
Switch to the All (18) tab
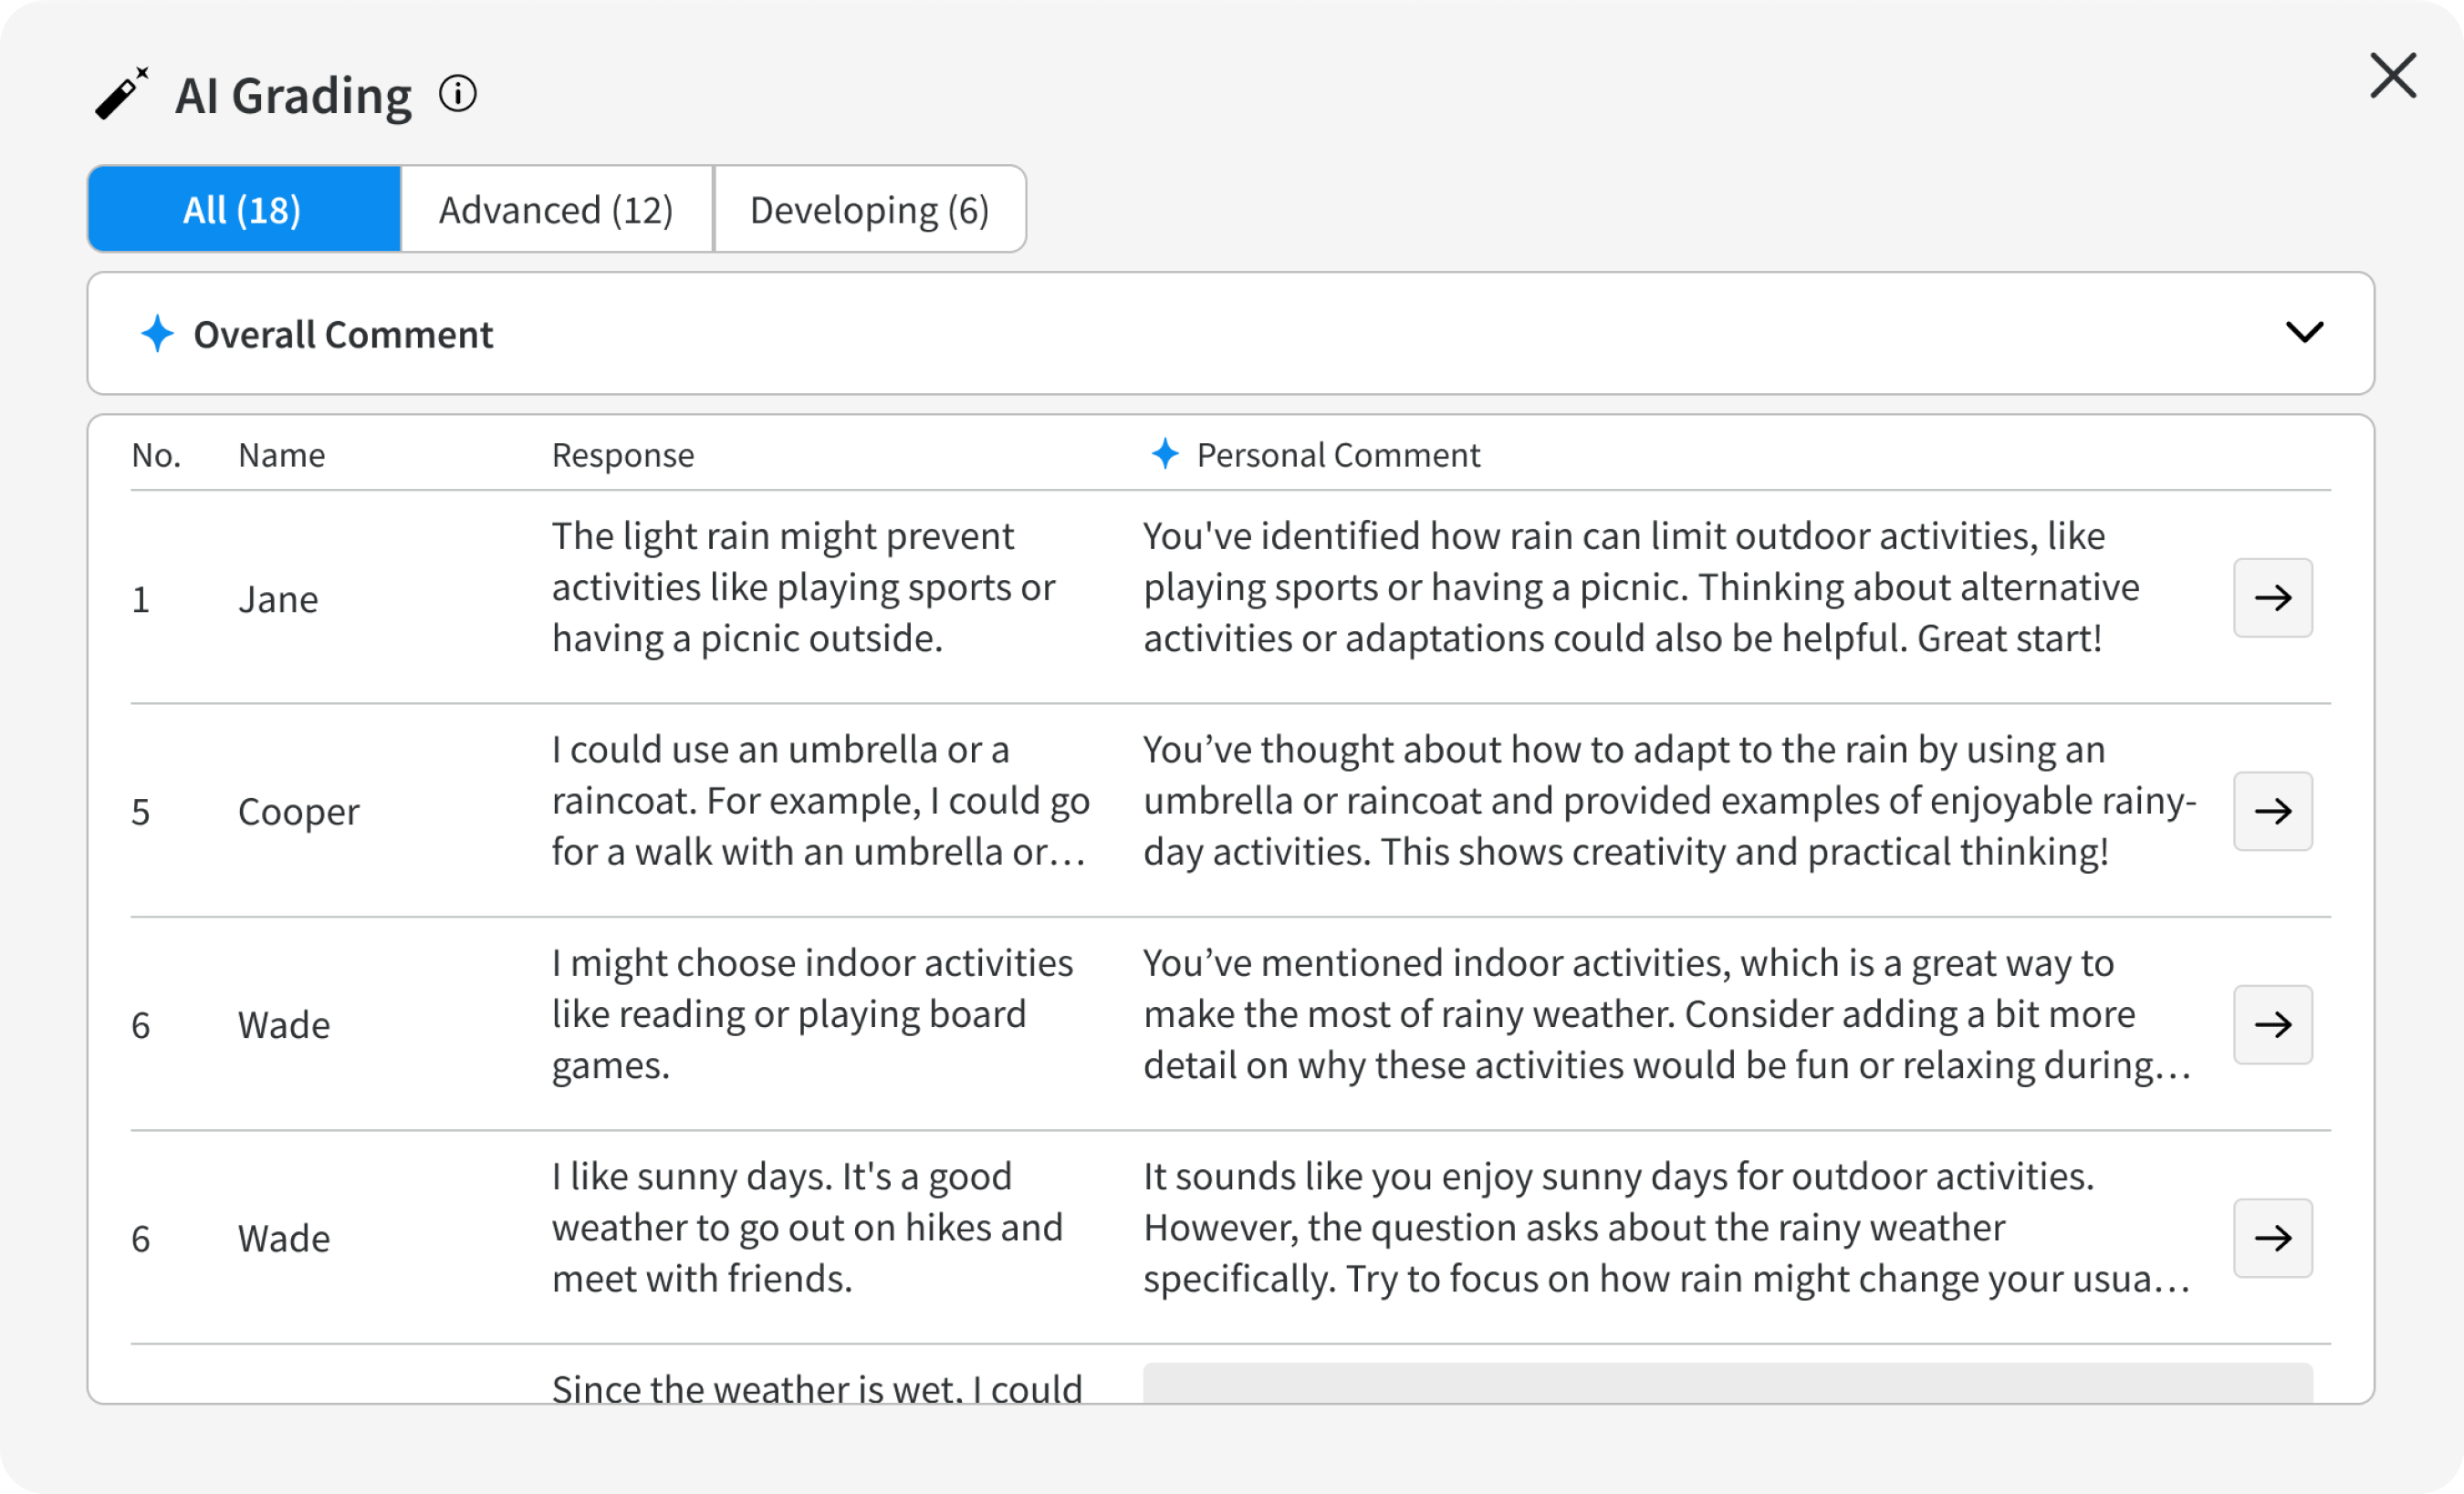(243, 210)
